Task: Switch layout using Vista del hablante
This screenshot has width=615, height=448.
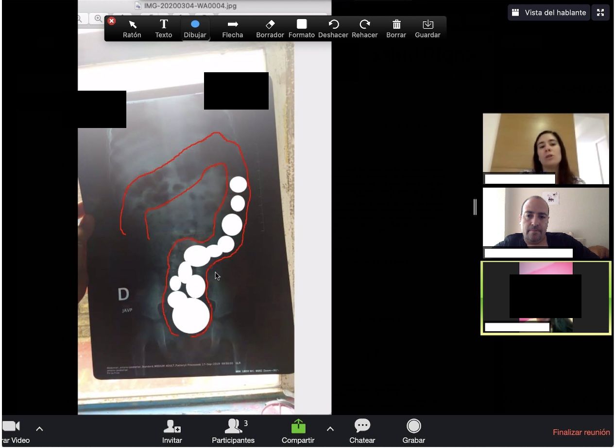Action: 549,13
